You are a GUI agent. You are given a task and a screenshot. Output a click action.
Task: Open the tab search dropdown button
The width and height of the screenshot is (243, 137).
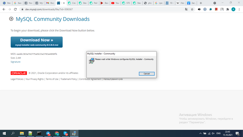pyautogui.click(x=215, y=3)
